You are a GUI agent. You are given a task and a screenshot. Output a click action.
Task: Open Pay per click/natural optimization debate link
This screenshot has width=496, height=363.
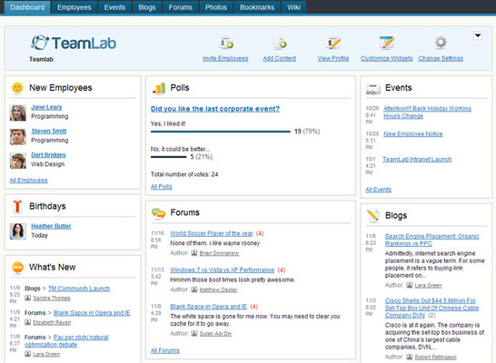coord(66,341)
